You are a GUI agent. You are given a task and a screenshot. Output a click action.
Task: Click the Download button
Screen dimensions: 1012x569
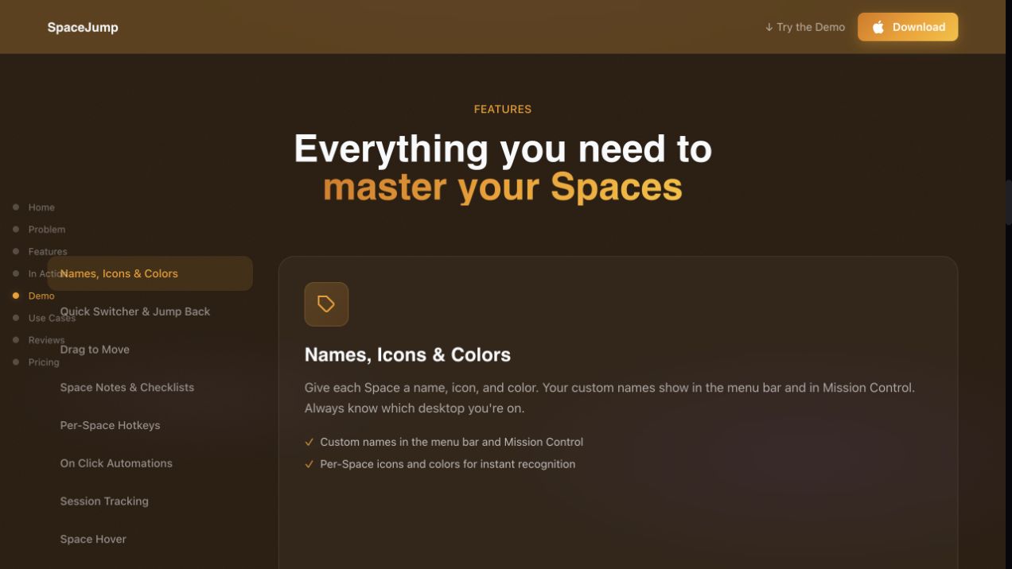click(x=908, y=27)
